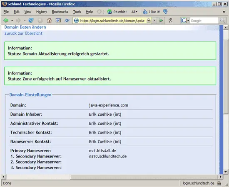
Task: Click the Primary Nameserver label
Action: click(x=31, y=151)
